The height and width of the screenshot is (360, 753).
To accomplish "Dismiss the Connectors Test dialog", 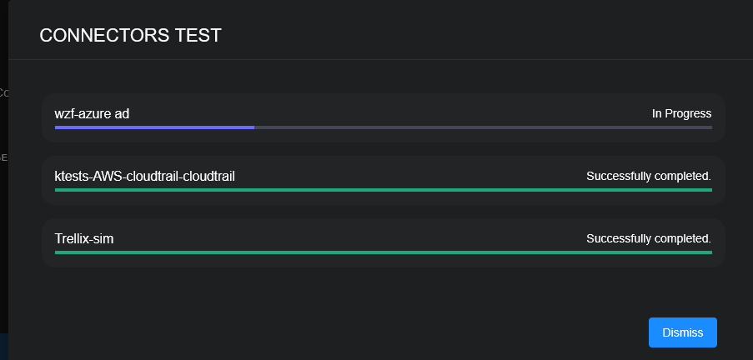I will (682, 332).
